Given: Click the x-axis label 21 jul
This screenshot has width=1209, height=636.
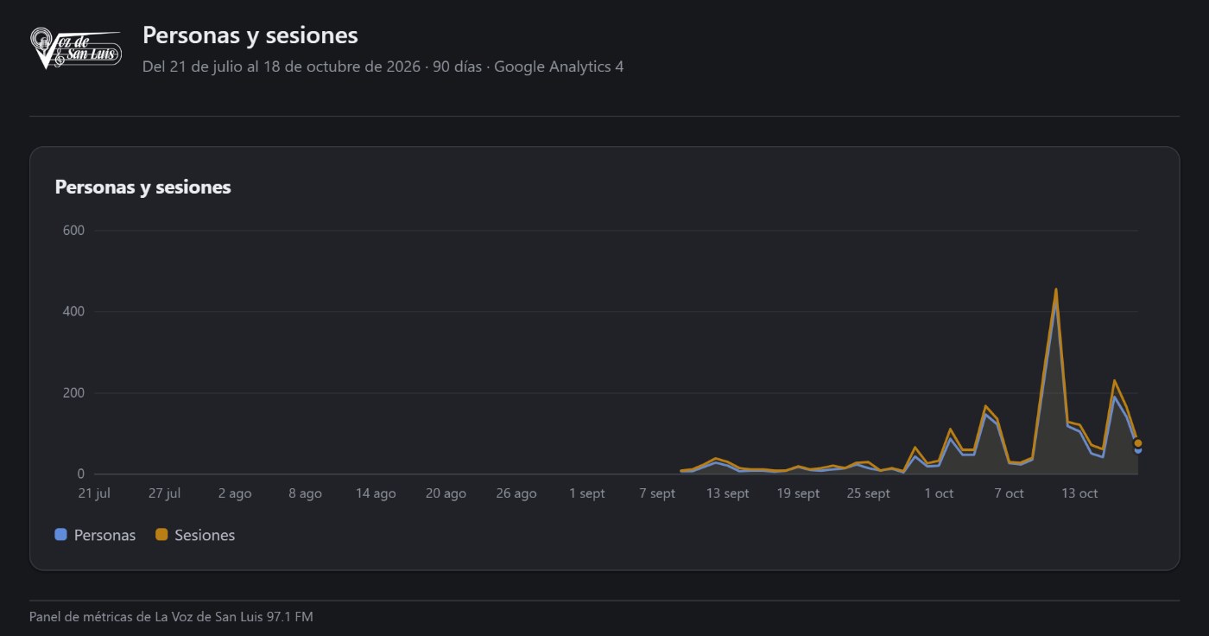Looking at the screenshot, I should 94,493.
